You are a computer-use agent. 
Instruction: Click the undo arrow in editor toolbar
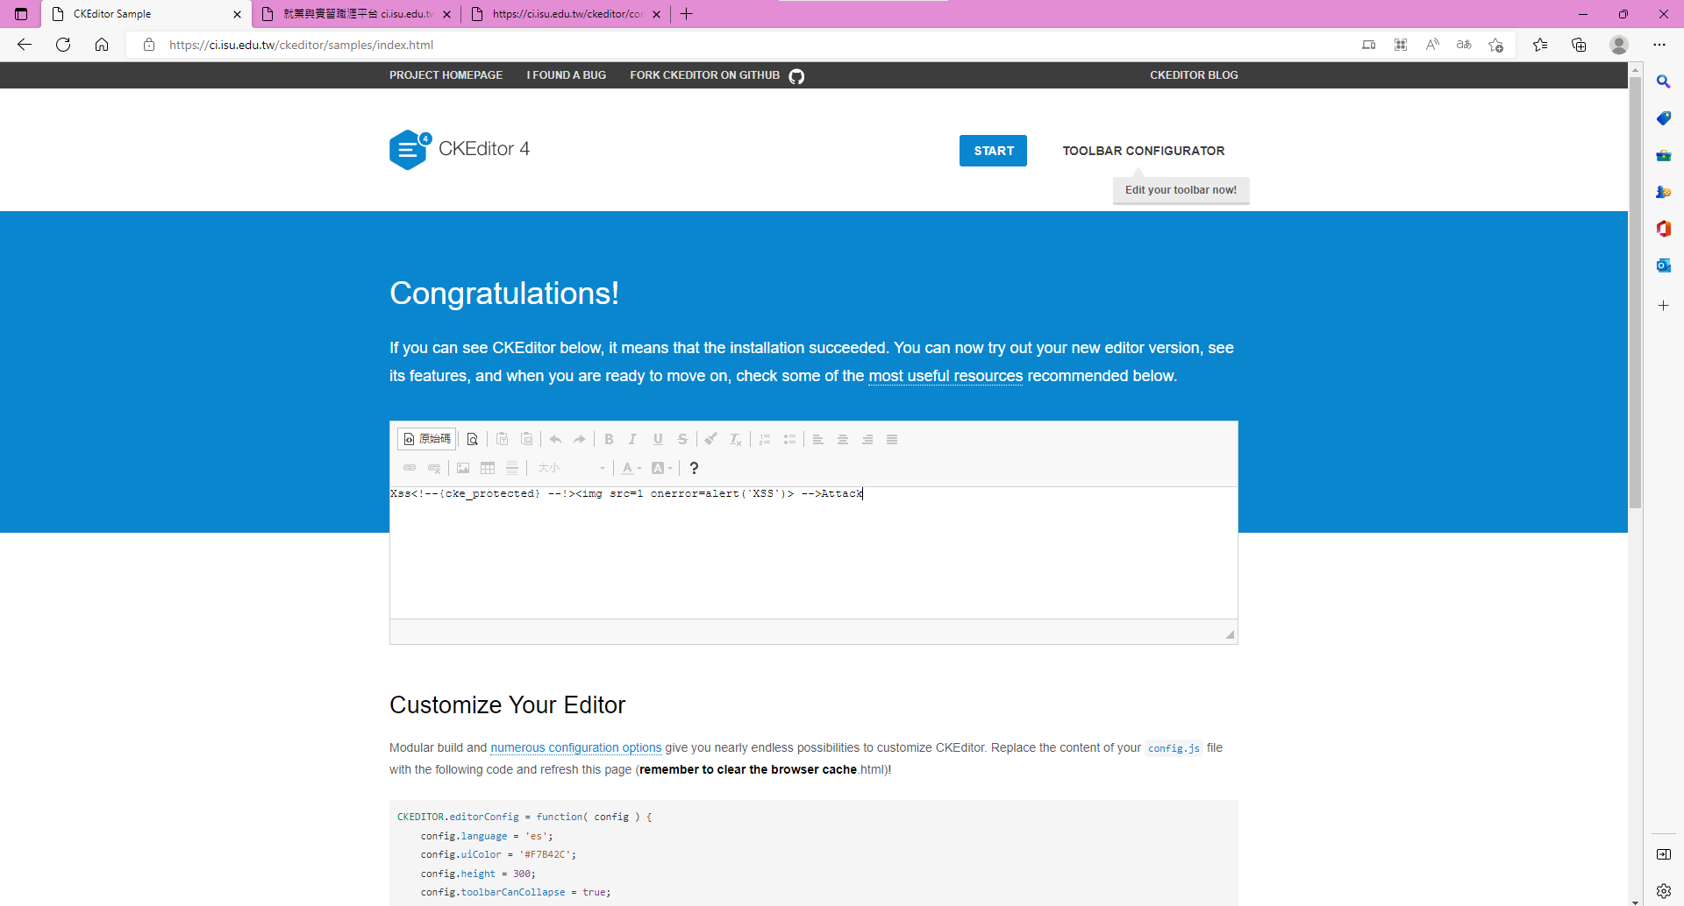click(555, 439)
